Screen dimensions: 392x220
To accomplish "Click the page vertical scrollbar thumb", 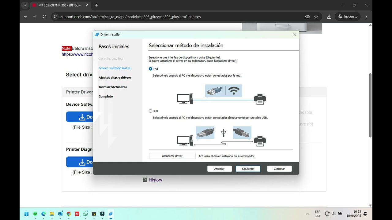I will (370, 105).
